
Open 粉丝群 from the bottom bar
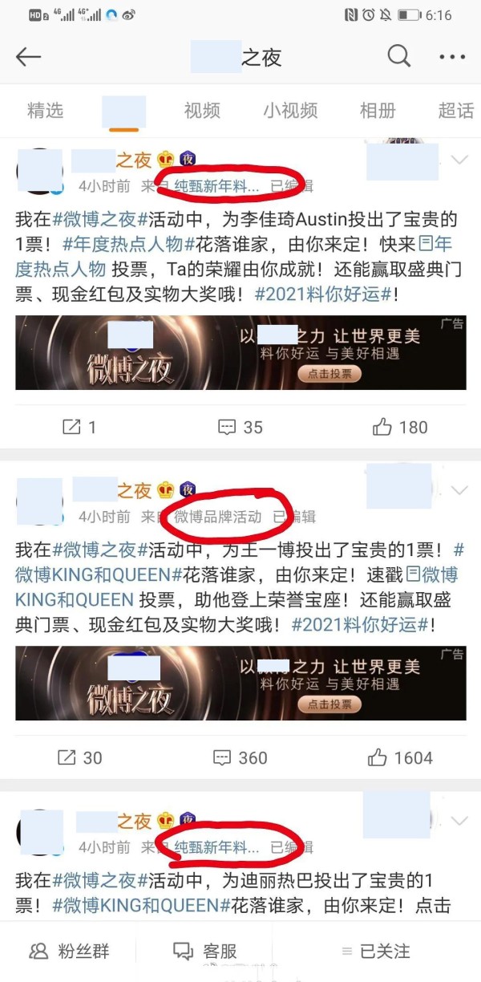pos(70,952)
